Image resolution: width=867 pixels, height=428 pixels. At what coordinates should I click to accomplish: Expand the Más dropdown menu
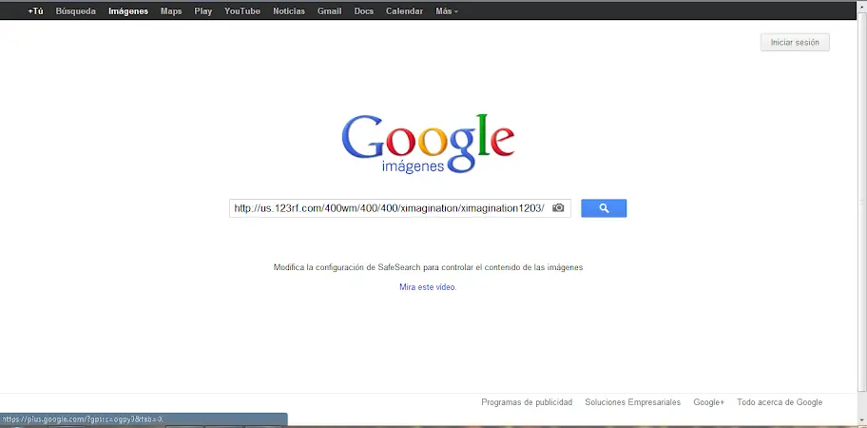(x=447, y=11)
